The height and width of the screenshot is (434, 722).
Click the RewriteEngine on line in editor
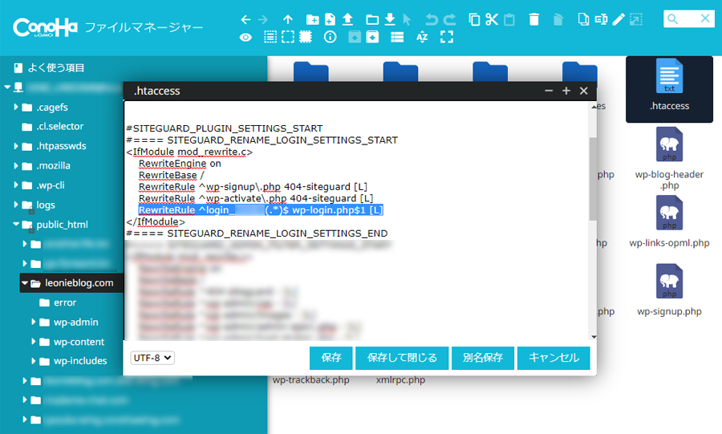pyautogui.click(x=180, y=164)
